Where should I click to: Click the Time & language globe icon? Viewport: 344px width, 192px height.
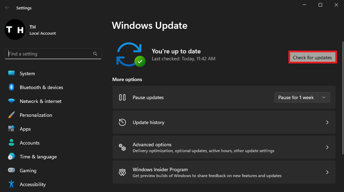point(11,156)
